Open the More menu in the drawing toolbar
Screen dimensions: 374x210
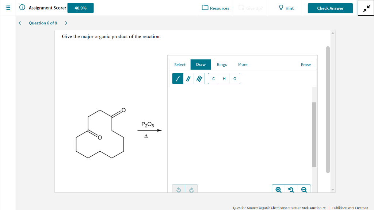(243, 65)
